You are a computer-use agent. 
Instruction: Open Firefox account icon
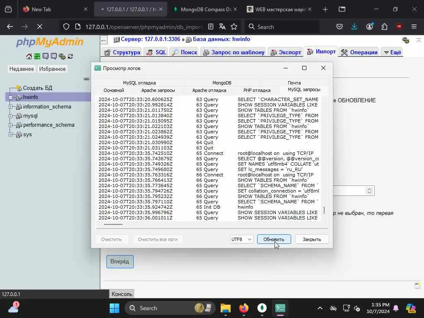[x=370, y=26]
